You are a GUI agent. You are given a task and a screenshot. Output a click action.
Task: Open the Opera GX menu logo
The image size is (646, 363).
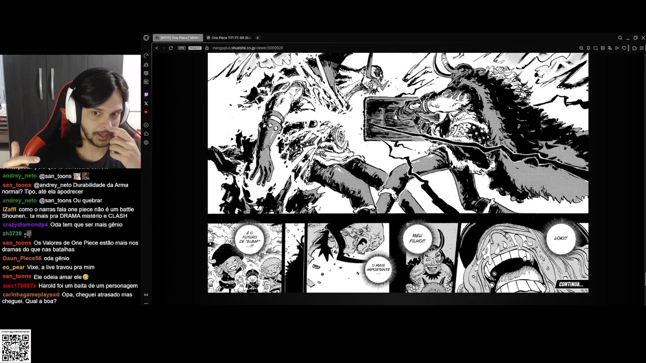(x=146, y=38)
